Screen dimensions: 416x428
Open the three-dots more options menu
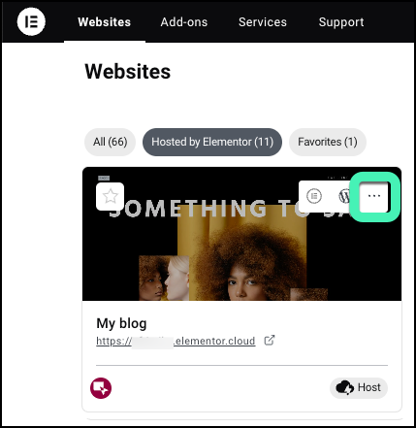[x=374, y=196]
